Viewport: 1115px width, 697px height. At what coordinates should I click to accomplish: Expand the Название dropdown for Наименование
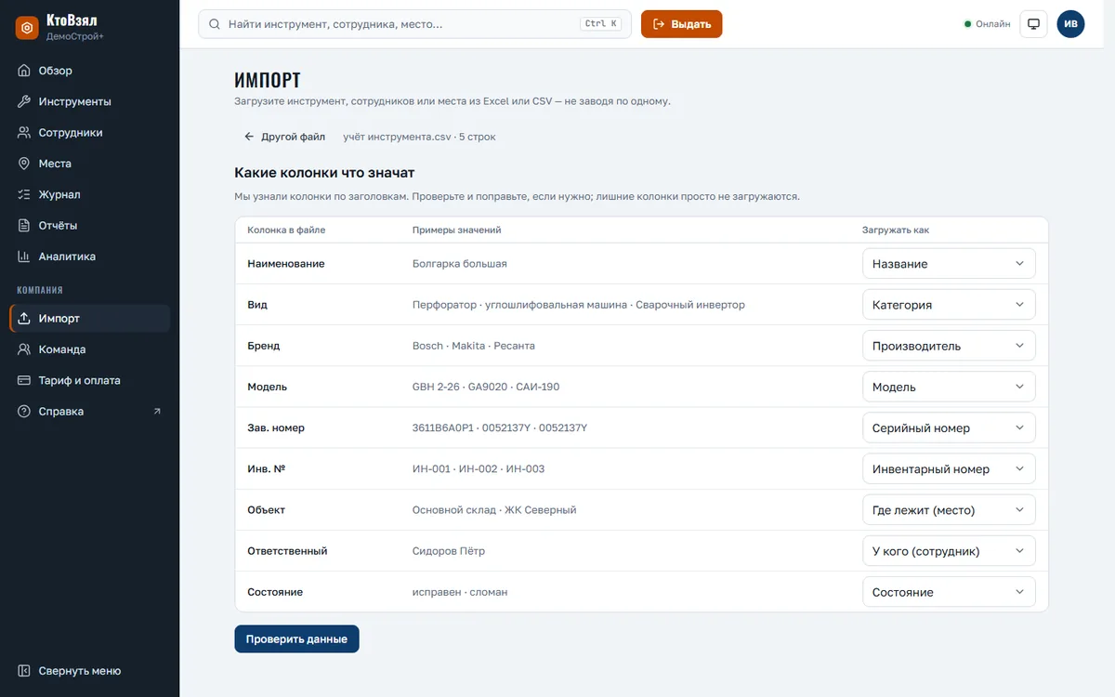click(949, 264)
